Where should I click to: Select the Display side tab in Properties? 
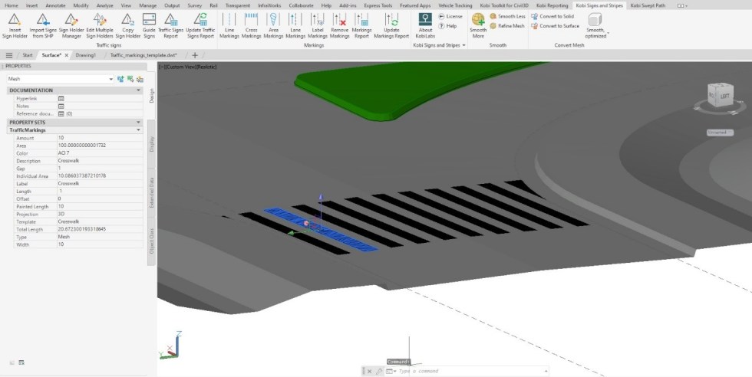tap(152, 144)
